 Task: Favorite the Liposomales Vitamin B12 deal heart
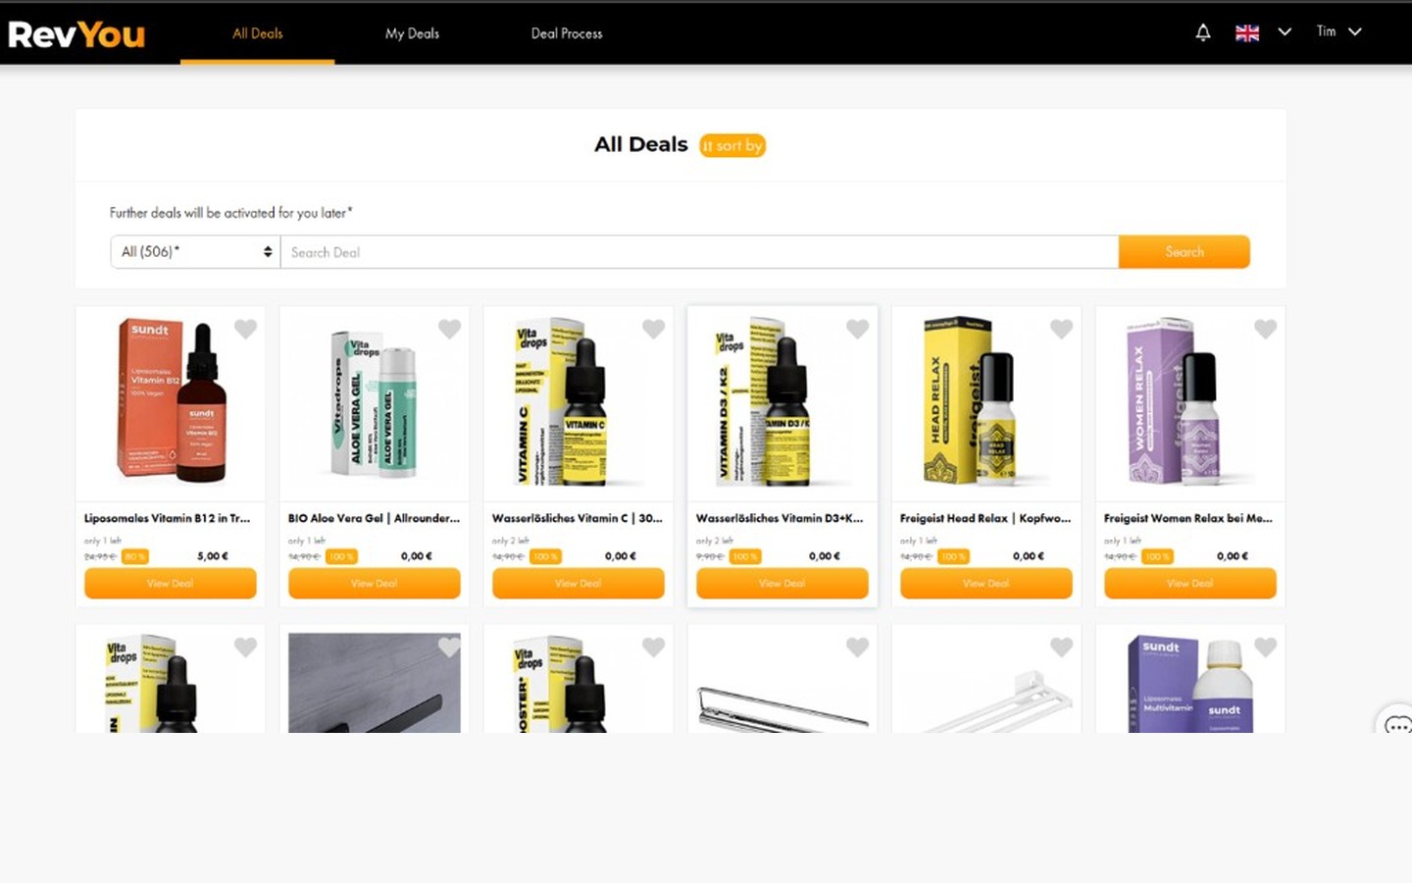click(x=246, y=329)
